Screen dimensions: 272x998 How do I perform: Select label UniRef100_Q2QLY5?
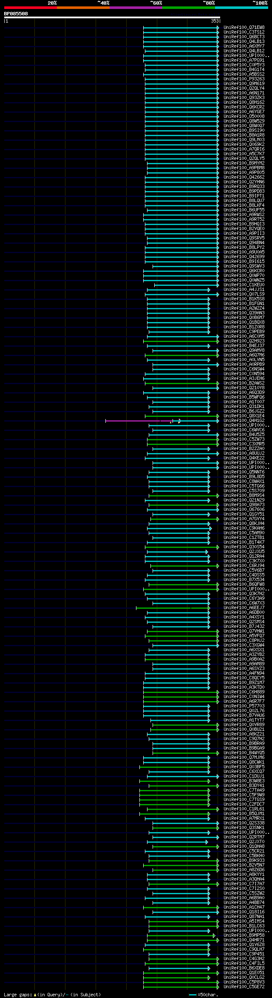[244, 158]
